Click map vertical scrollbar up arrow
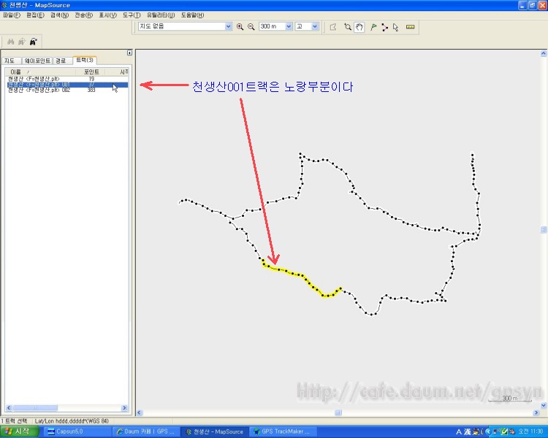548x438 pixels. pyautogui.click(x=544, y=53)
